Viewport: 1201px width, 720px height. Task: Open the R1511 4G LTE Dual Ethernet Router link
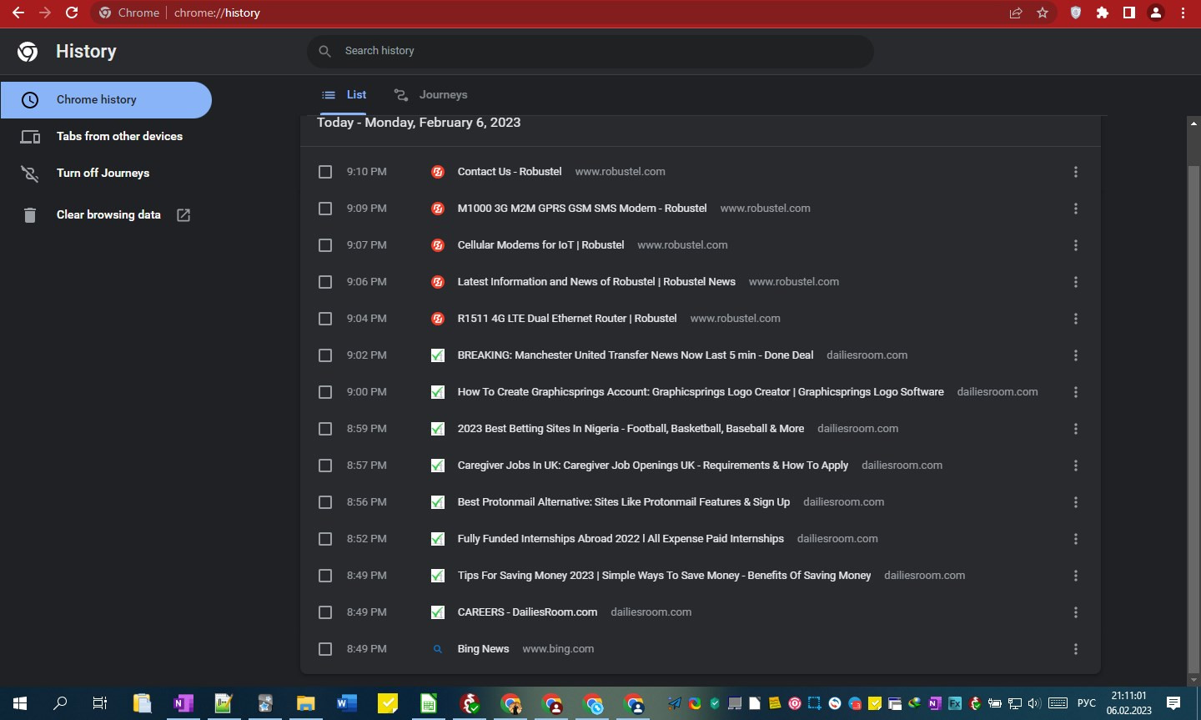pos(567,319)
